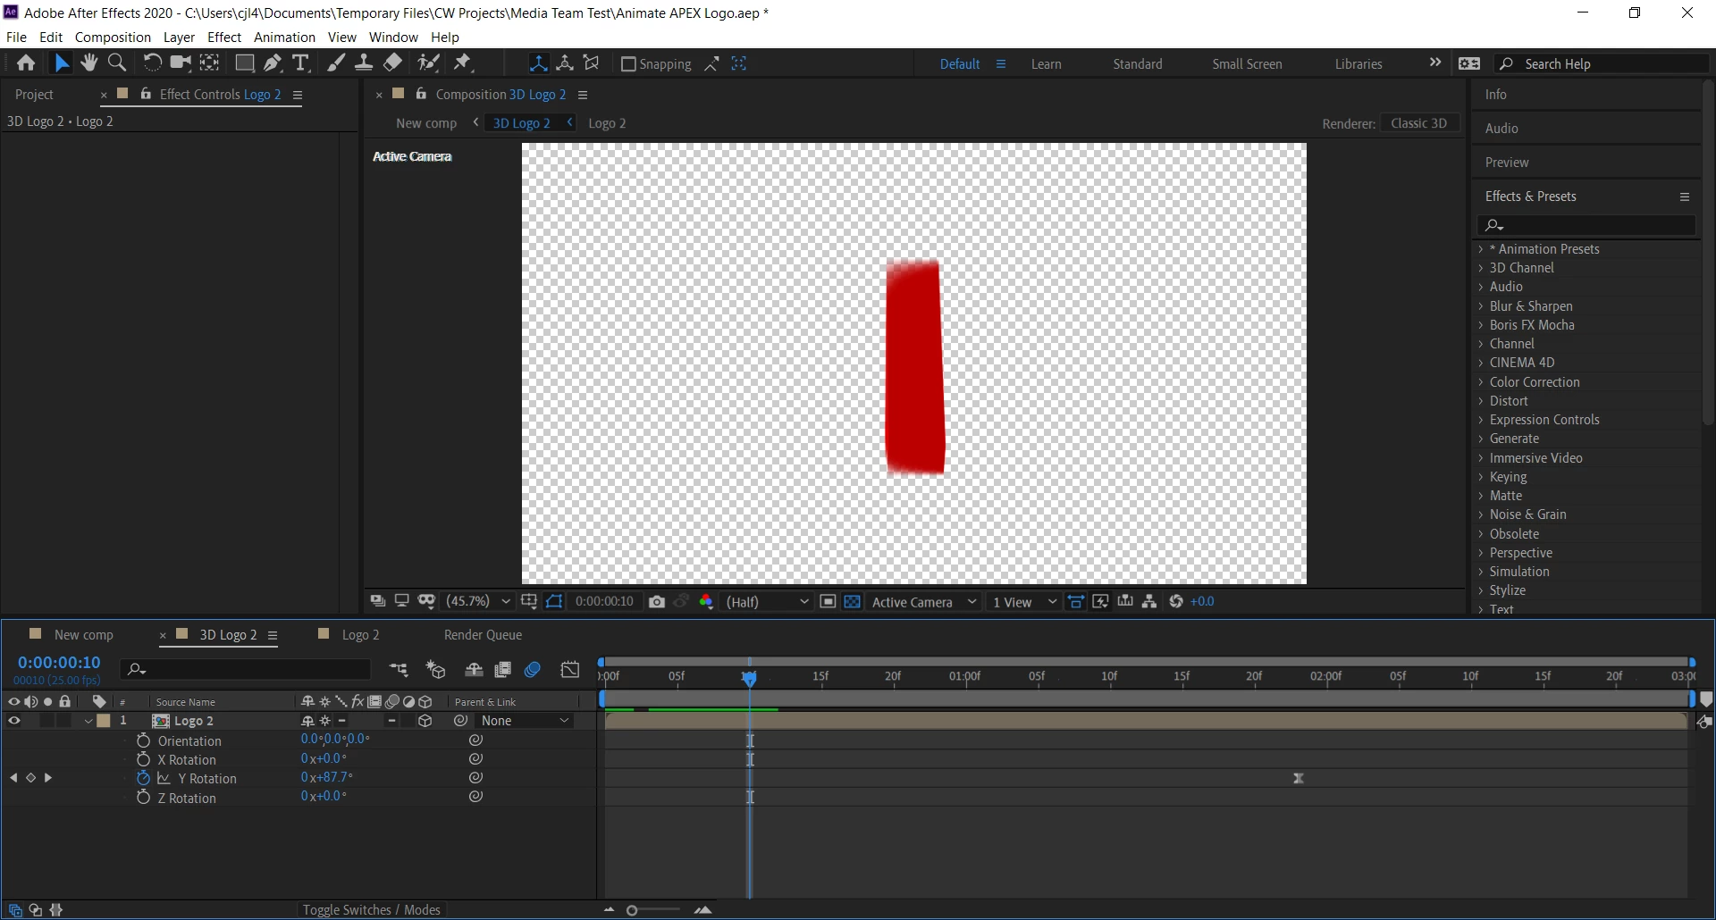The height and width of the screenshot is (920, 1716).
Task: Click the current time indicator playhead
Action: coord(749,678)
